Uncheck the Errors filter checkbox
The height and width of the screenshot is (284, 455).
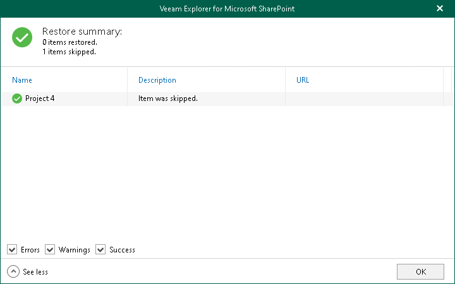click(x=13, y=250)
